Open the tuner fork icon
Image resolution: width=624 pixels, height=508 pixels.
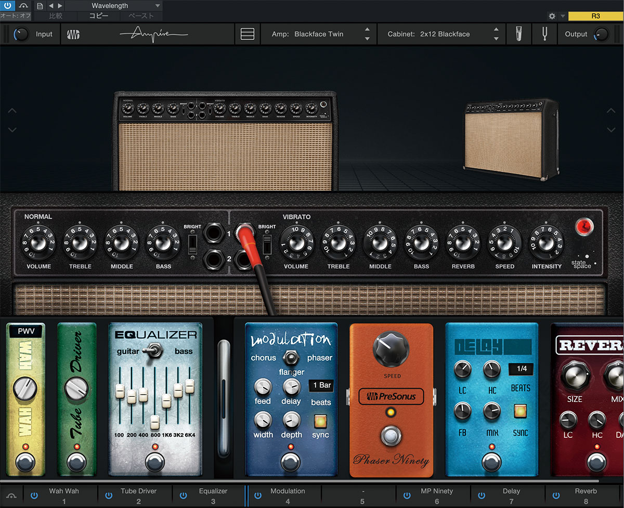544,34
